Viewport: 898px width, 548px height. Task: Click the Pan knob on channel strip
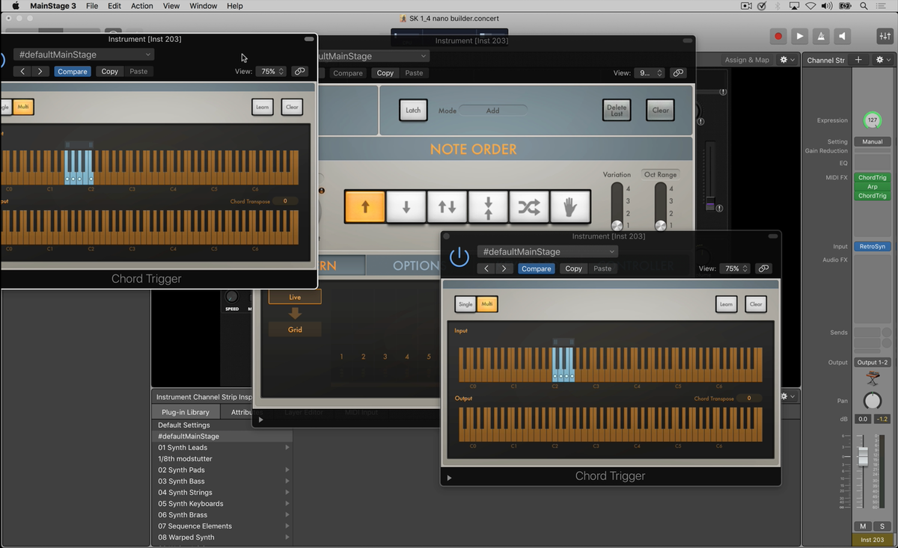click(x=873, y=400)
